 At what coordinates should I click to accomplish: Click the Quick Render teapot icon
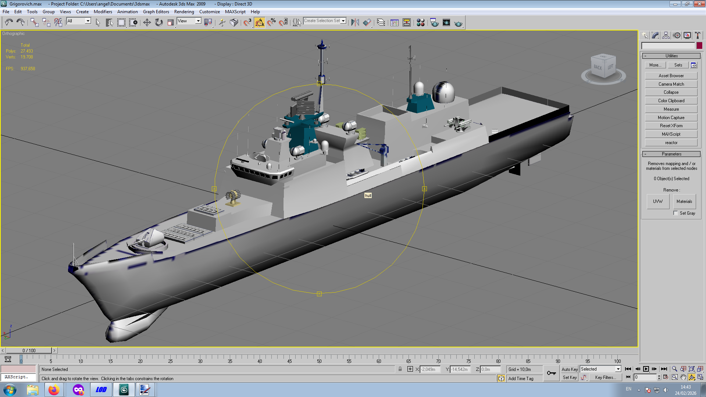click(x=458, y=23)
